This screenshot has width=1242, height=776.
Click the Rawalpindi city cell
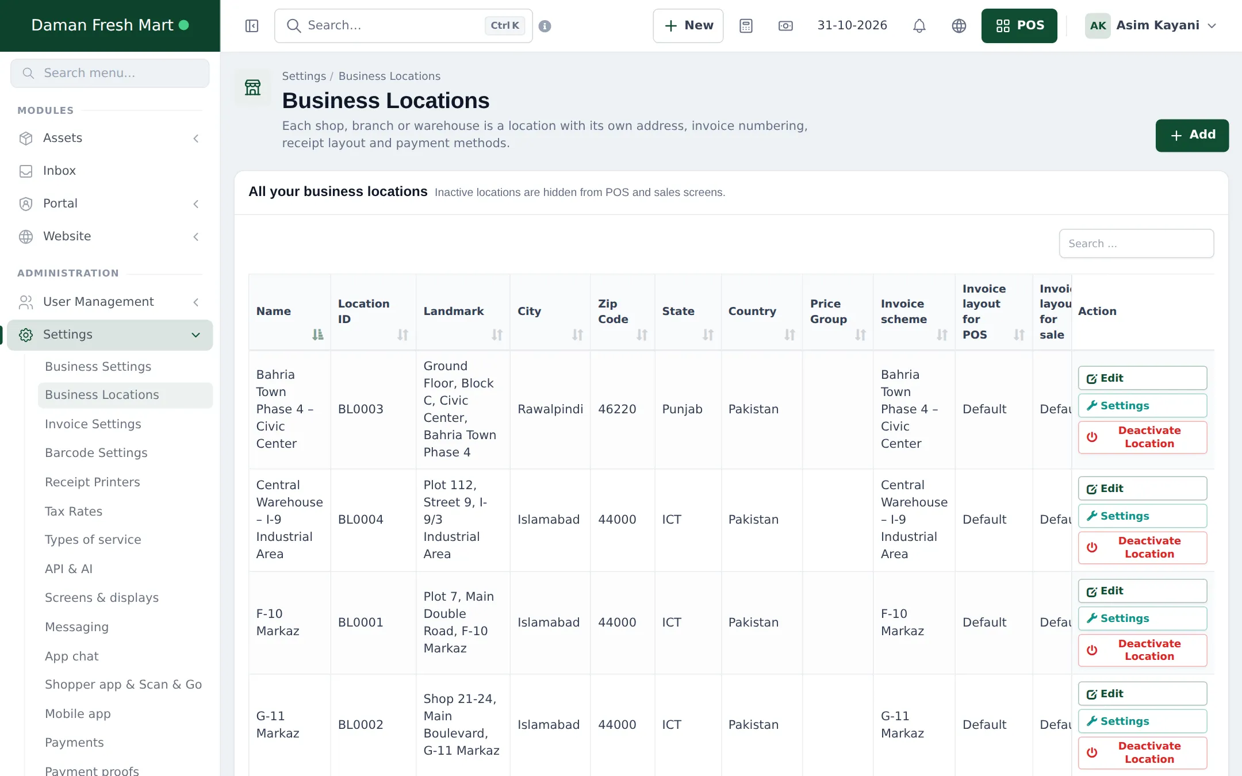pos(550,409)
